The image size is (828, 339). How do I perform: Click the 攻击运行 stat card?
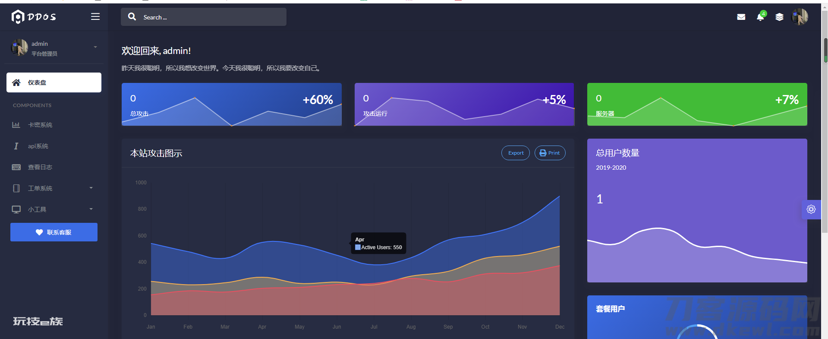point(464,105)
